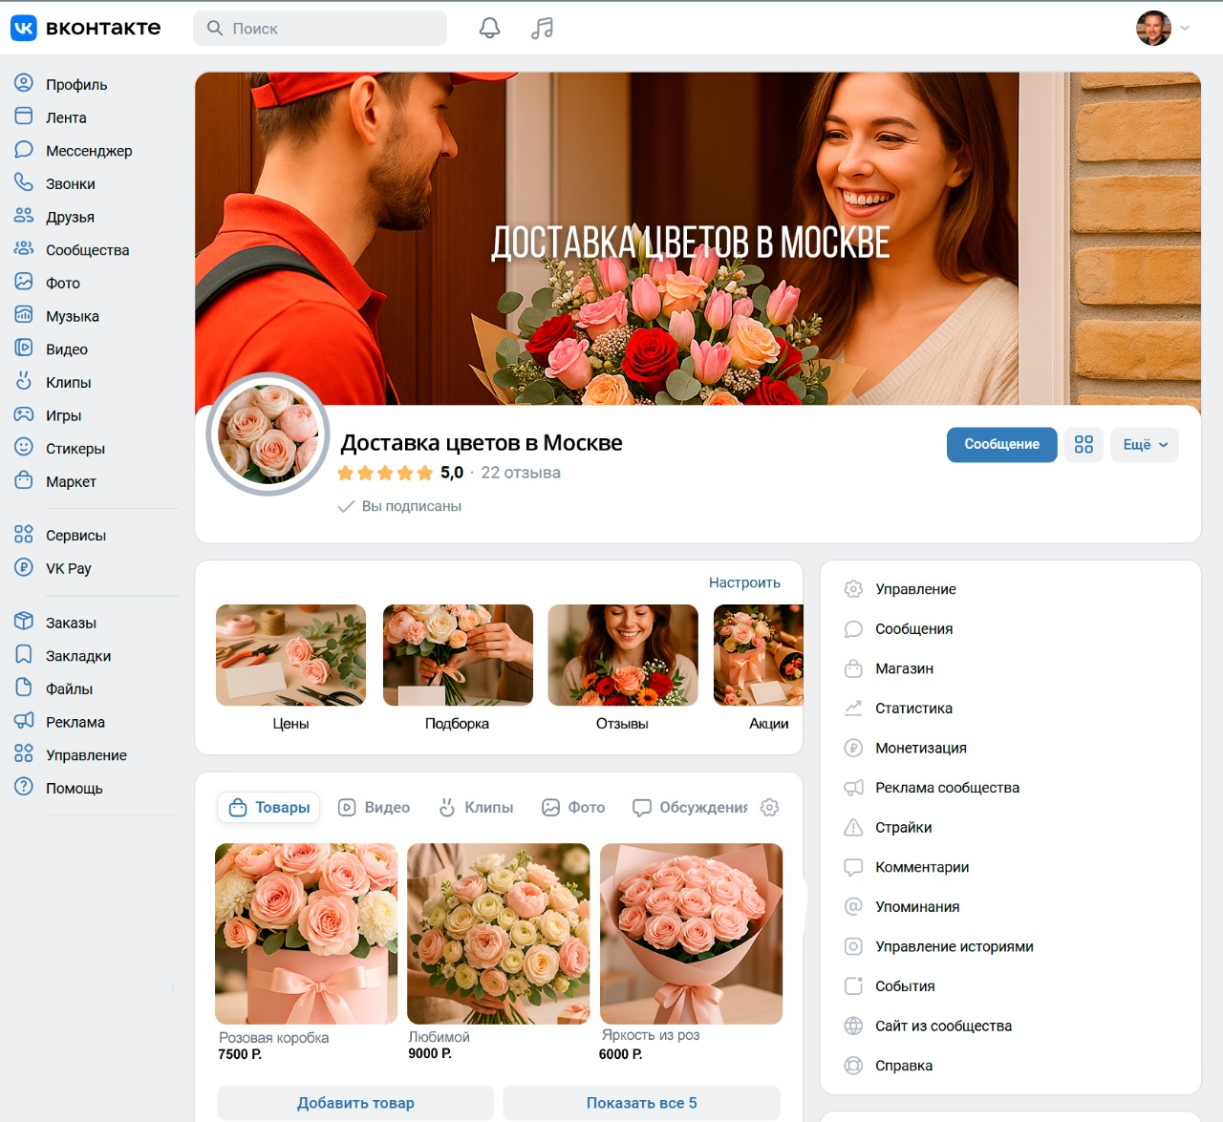This screenshot has width=1223, height=1122.
Task: Click the Сообщение button
Action: point(1001,444)
